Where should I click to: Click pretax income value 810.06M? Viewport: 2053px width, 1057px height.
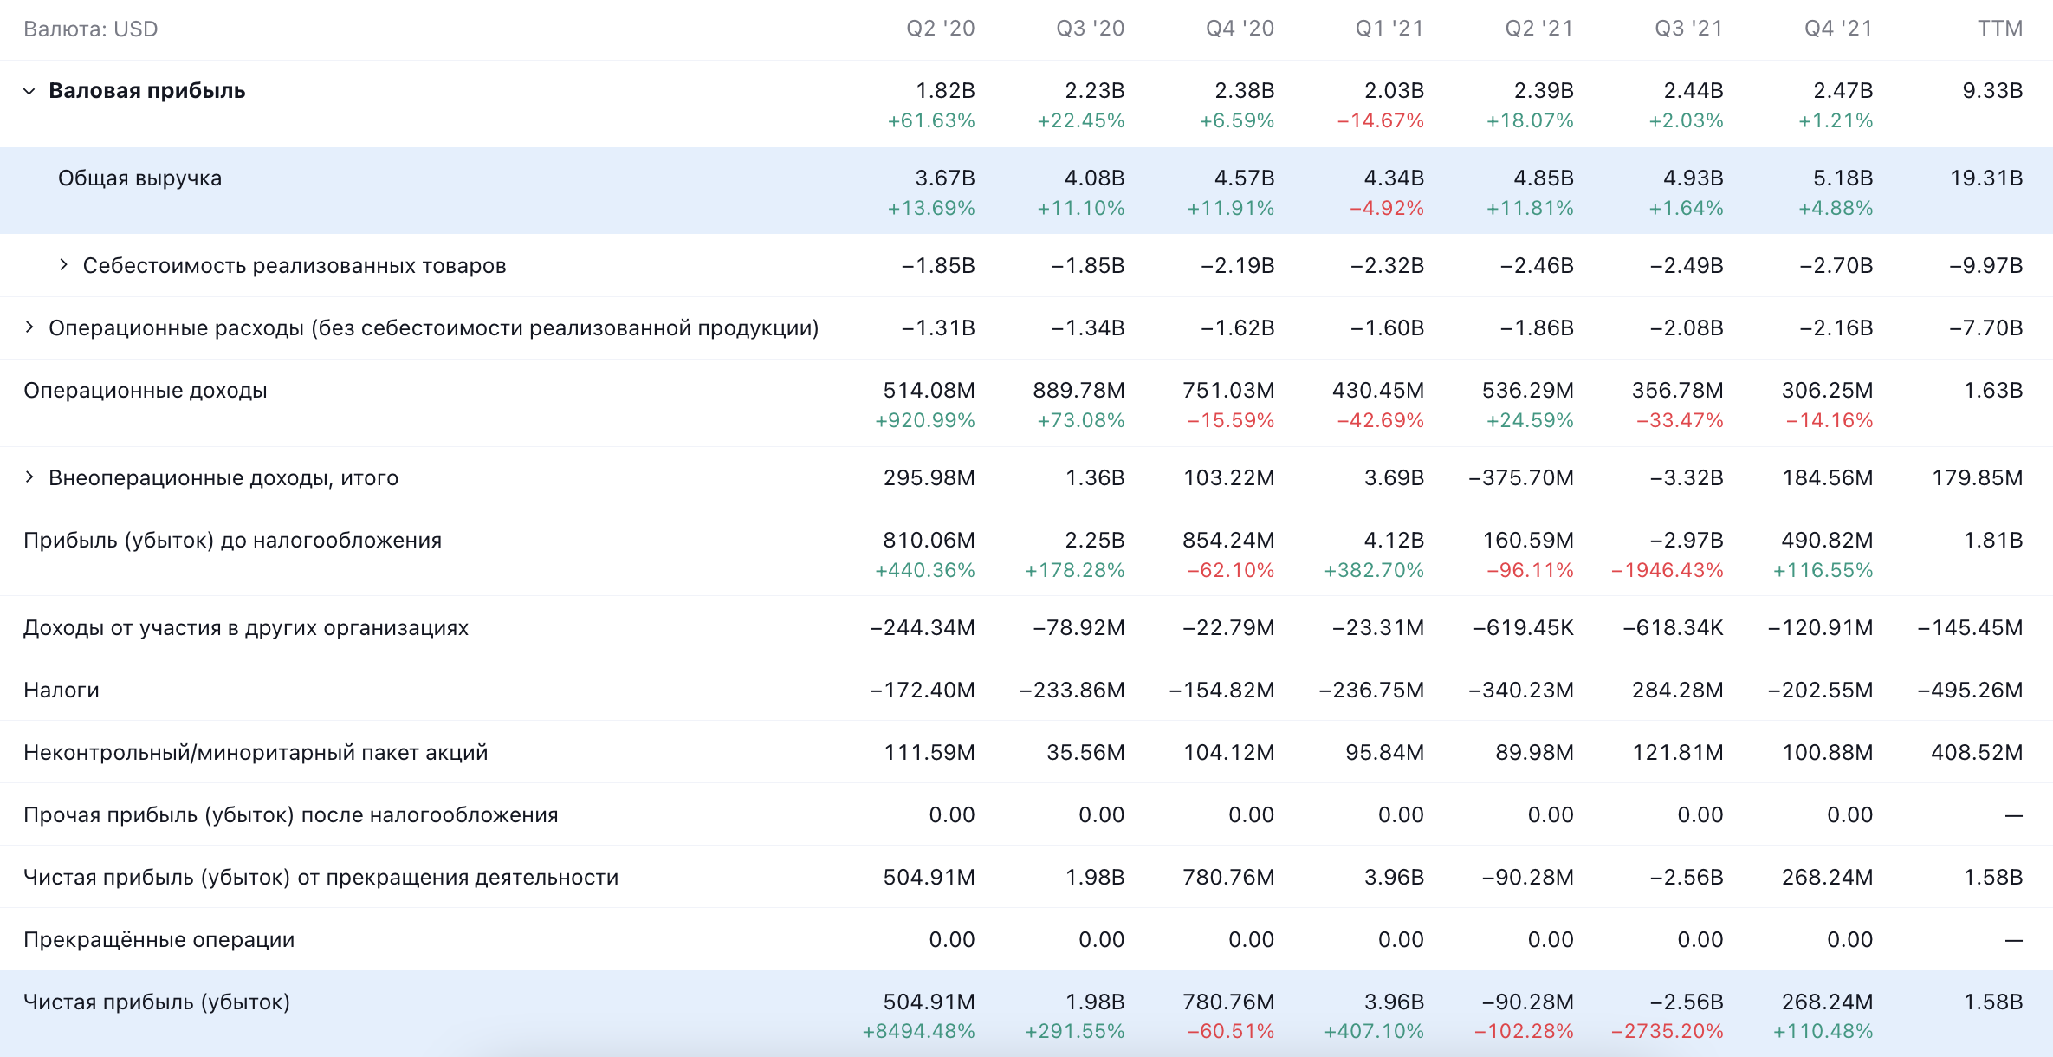[x=929, y=540]
